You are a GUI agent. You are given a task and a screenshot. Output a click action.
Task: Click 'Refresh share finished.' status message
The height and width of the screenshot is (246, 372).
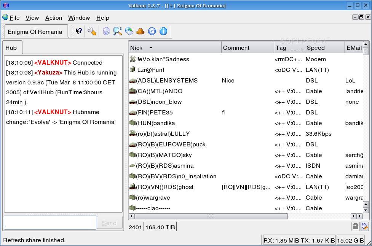tap(34, 240)
